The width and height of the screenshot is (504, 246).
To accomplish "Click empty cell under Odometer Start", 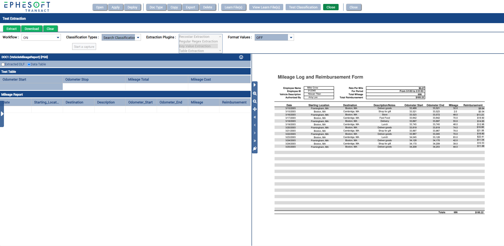I will click(31, 87).
